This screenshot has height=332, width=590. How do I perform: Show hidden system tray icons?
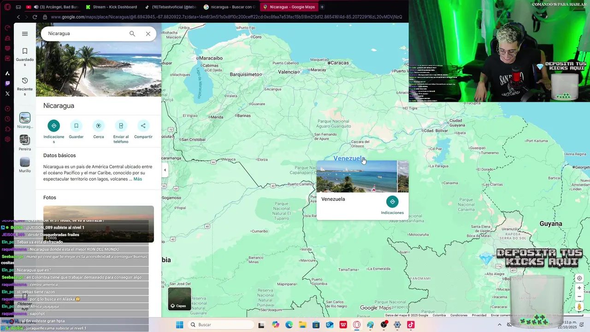499,325
